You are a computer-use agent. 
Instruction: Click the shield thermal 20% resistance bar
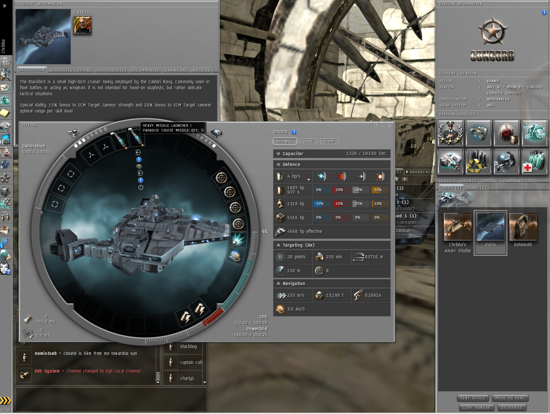click(341, 190)
